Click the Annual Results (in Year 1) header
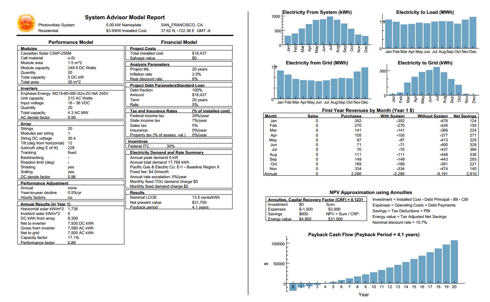The height and width of the screenshot is (302, 490). (45, 204)
